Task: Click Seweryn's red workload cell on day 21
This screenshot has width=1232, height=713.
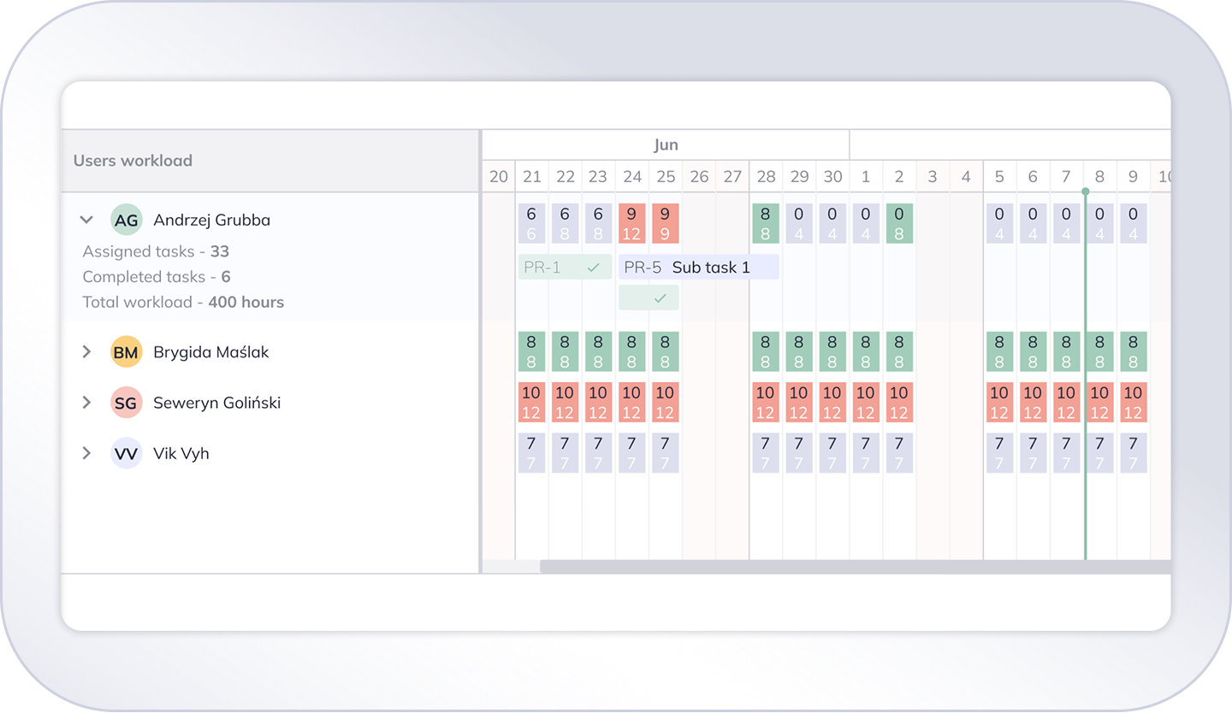Action: [531, 403]
